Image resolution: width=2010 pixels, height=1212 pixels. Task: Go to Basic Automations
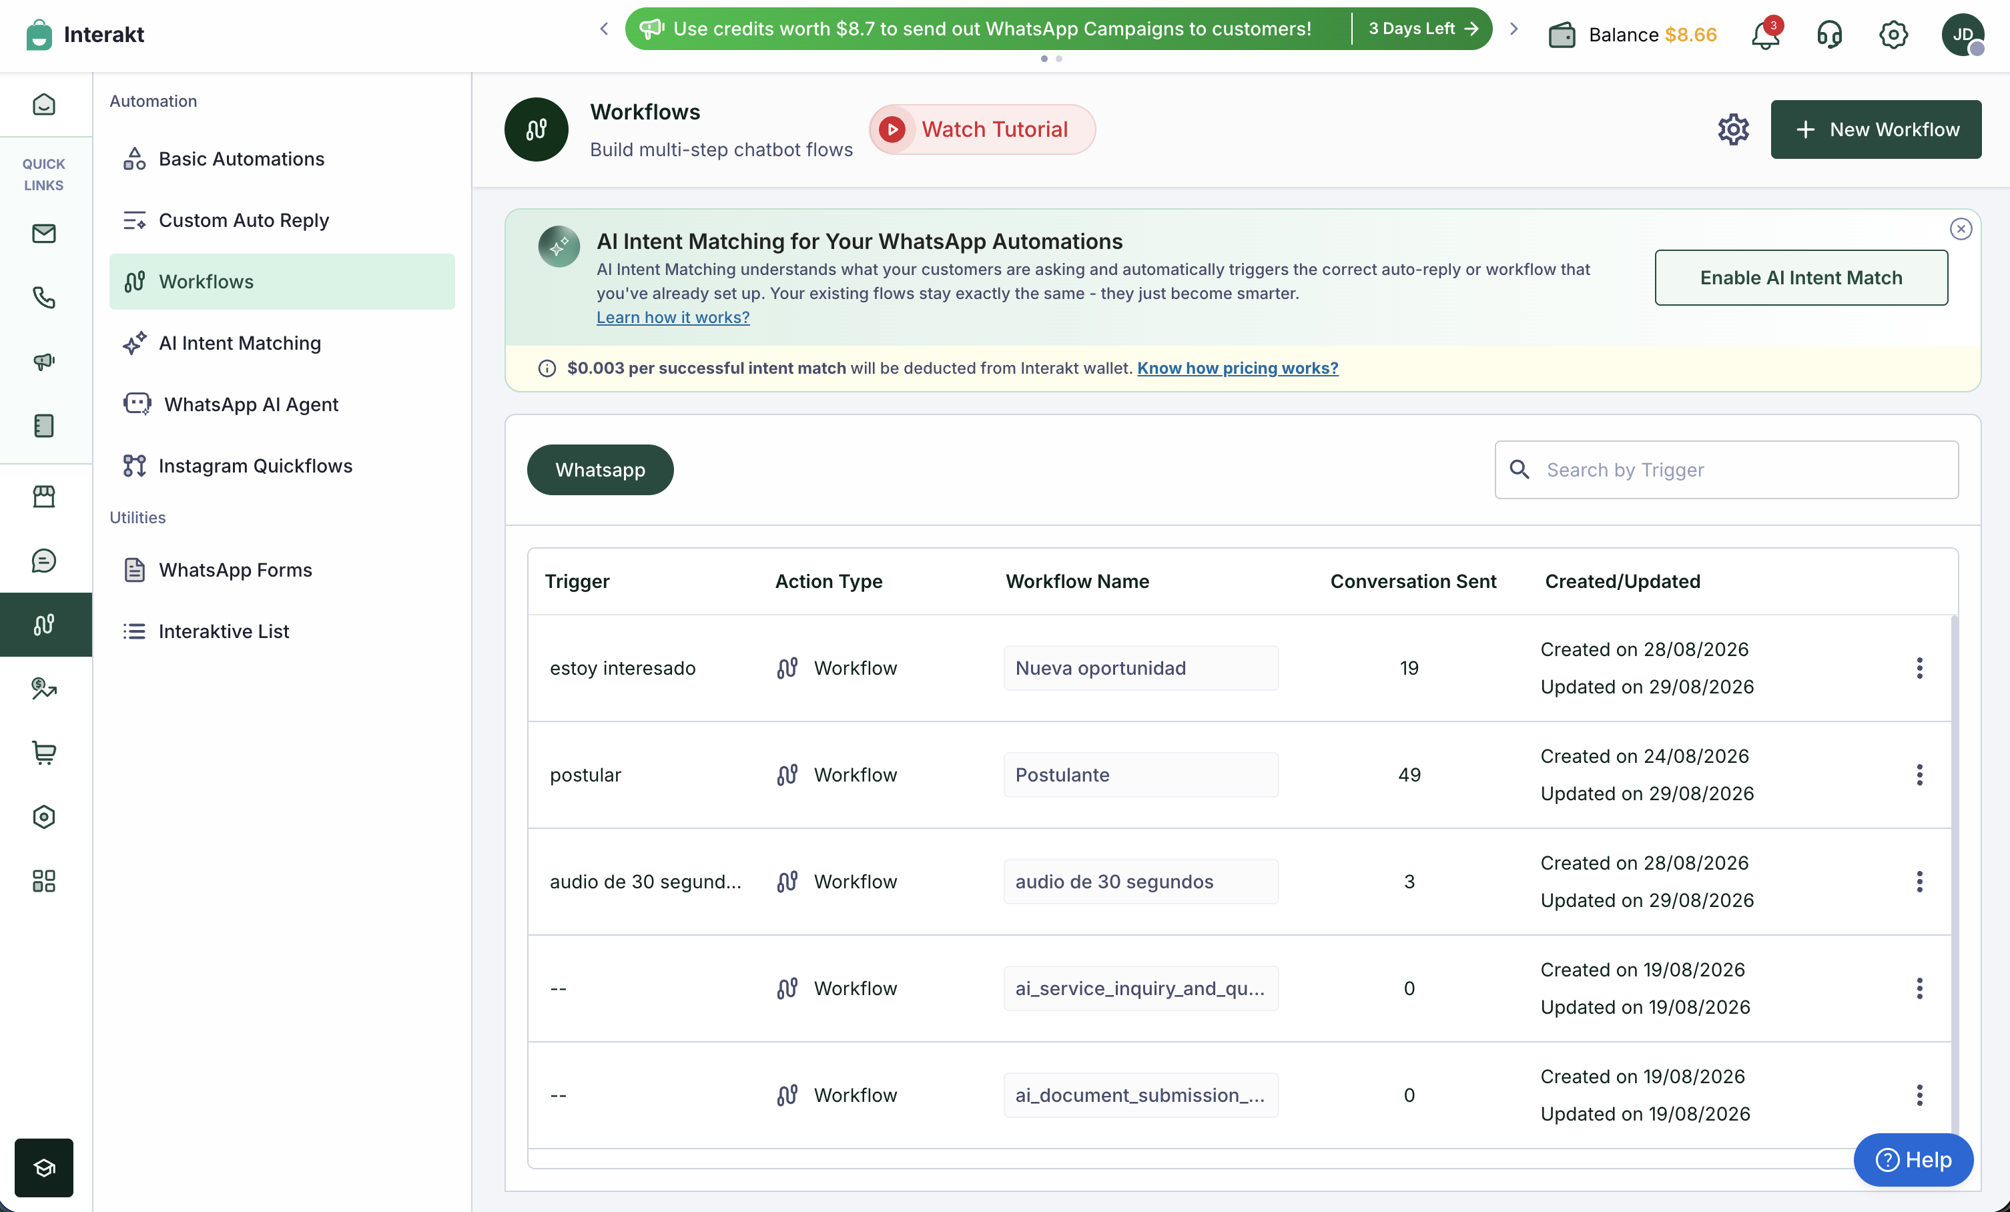tap(282, 158)
